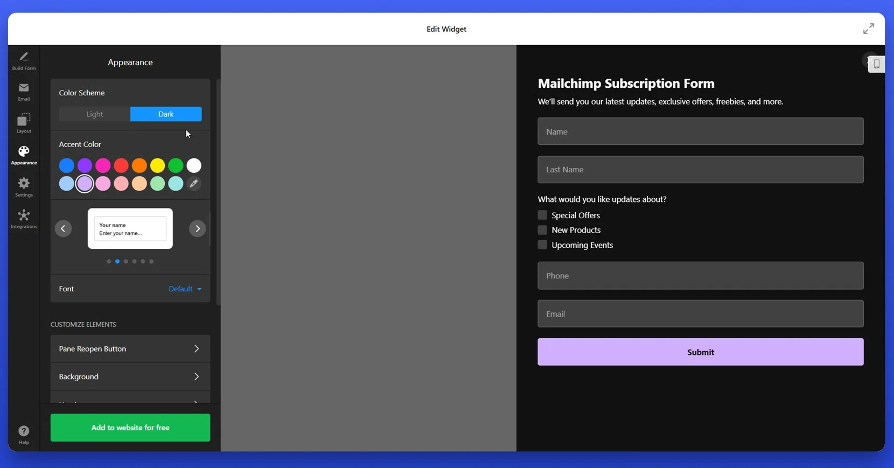Pick custom accent color with eyedropper
The height and width of the screenshot is (468, 894).
coord(194,184)
